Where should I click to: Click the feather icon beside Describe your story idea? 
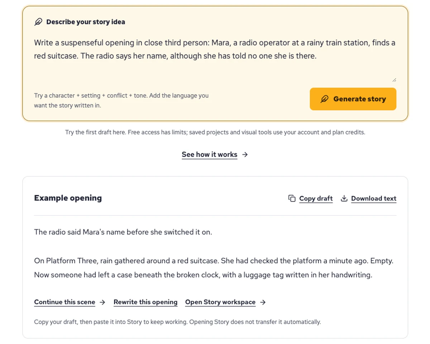click(x=38, y=22)
